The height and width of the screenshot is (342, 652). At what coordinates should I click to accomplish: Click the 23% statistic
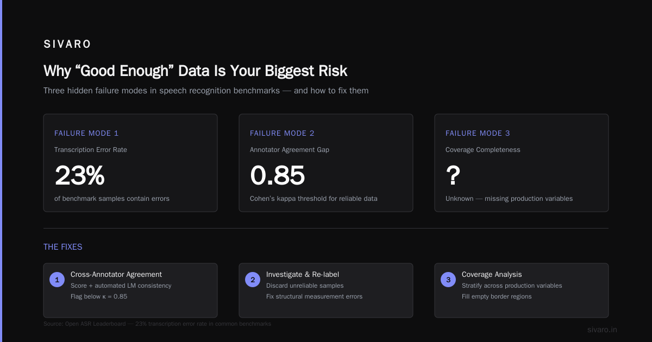pyautogui.click(x=79, y=175)
